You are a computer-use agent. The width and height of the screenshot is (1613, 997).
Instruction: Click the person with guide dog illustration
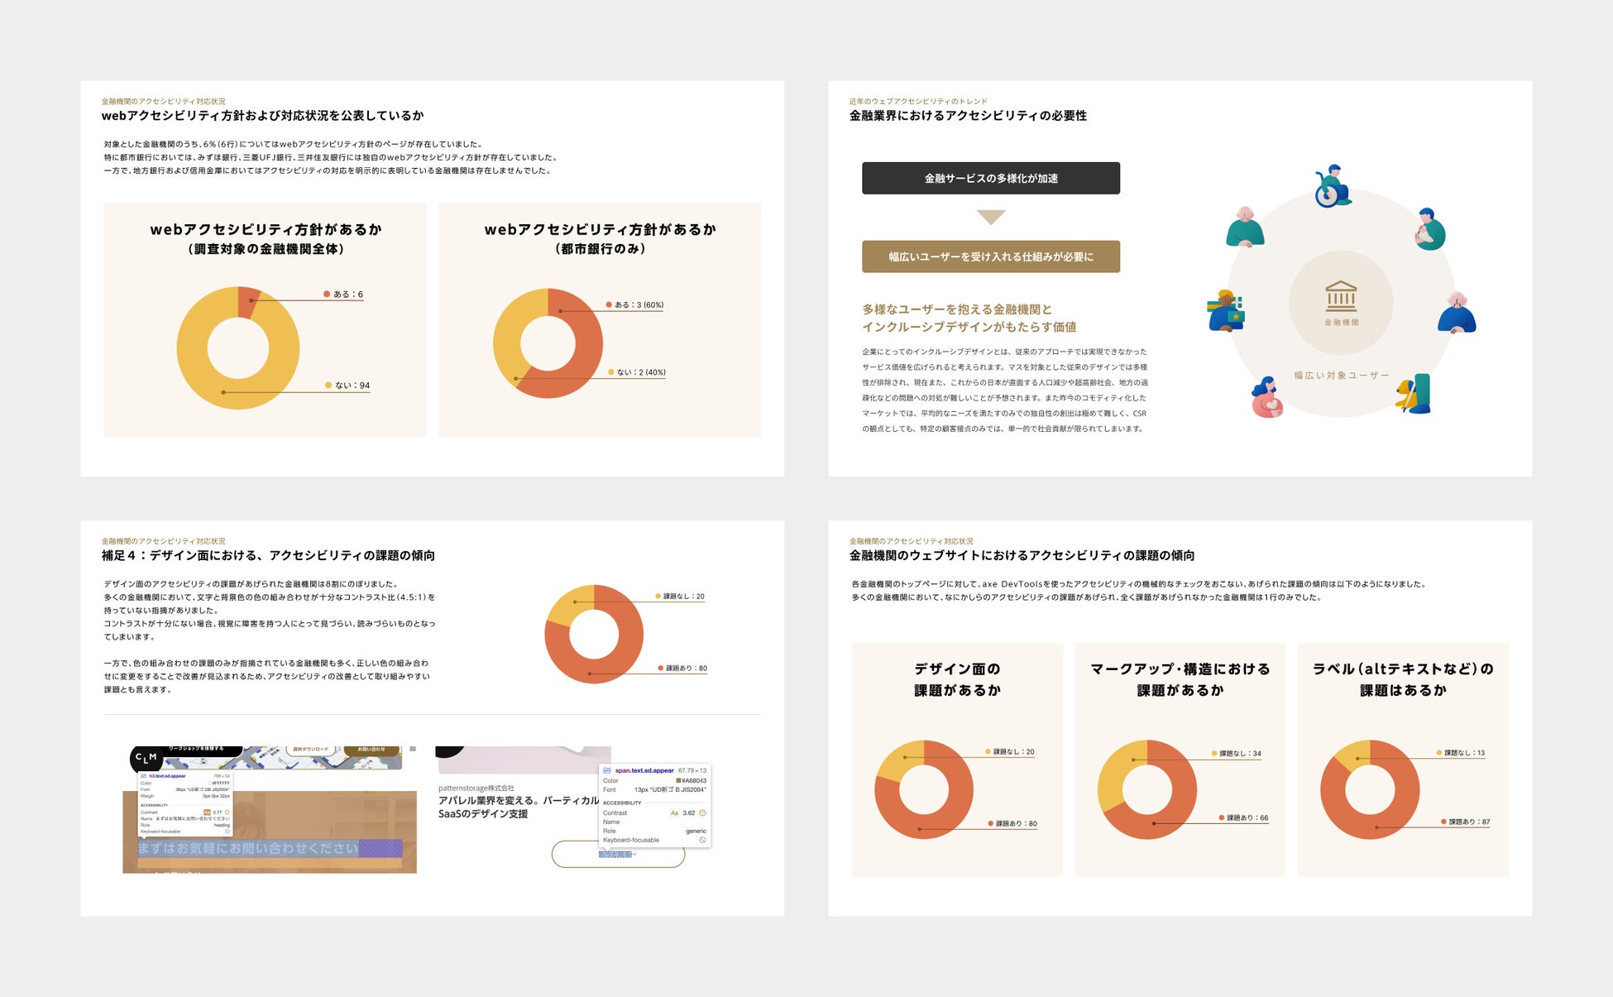[1414, 394]
